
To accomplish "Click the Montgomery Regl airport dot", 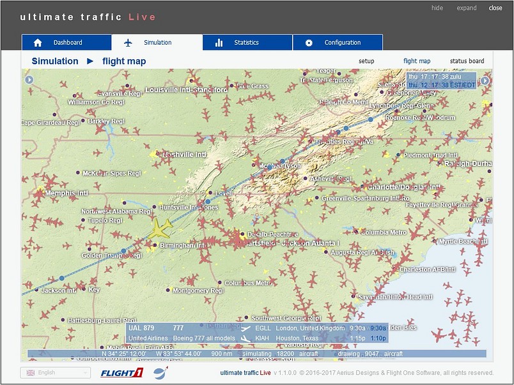I will point(168,290).
